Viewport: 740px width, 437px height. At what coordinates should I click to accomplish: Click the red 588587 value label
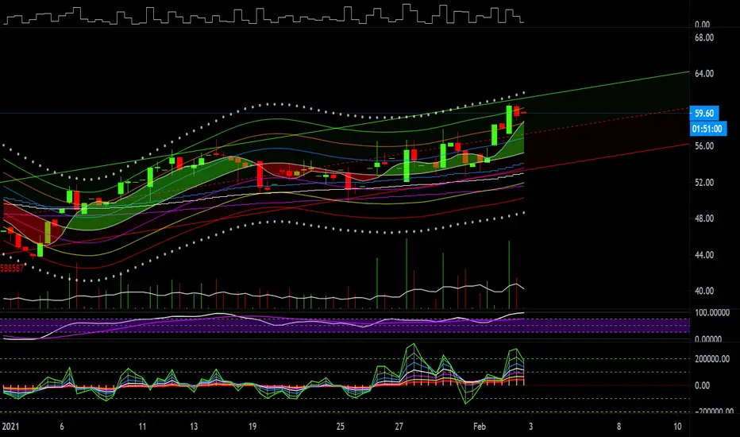pyautogui.click(x=12, y=269)
